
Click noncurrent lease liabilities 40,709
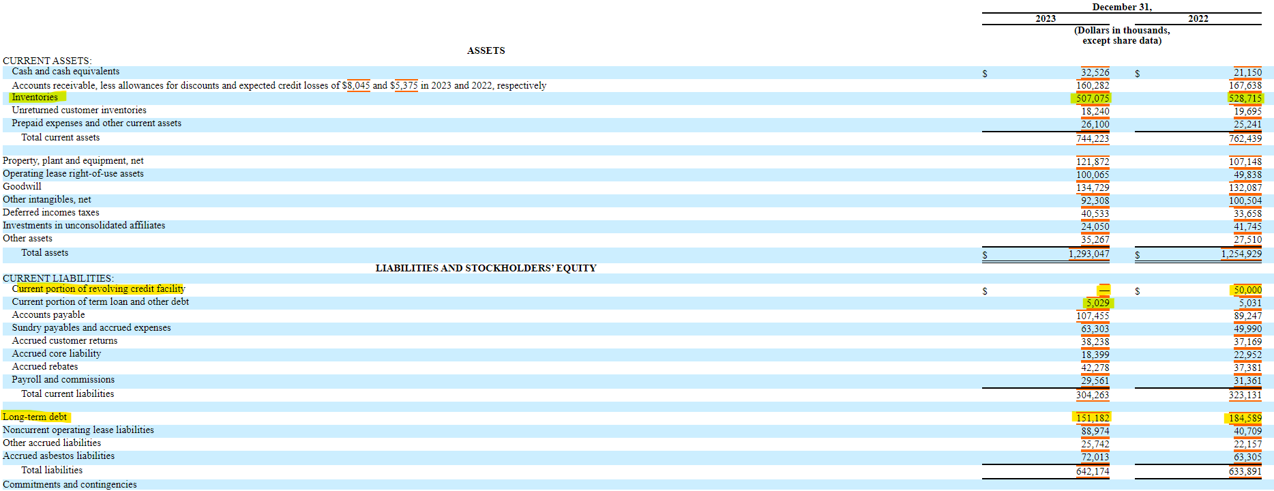(x=1247, y=431)
